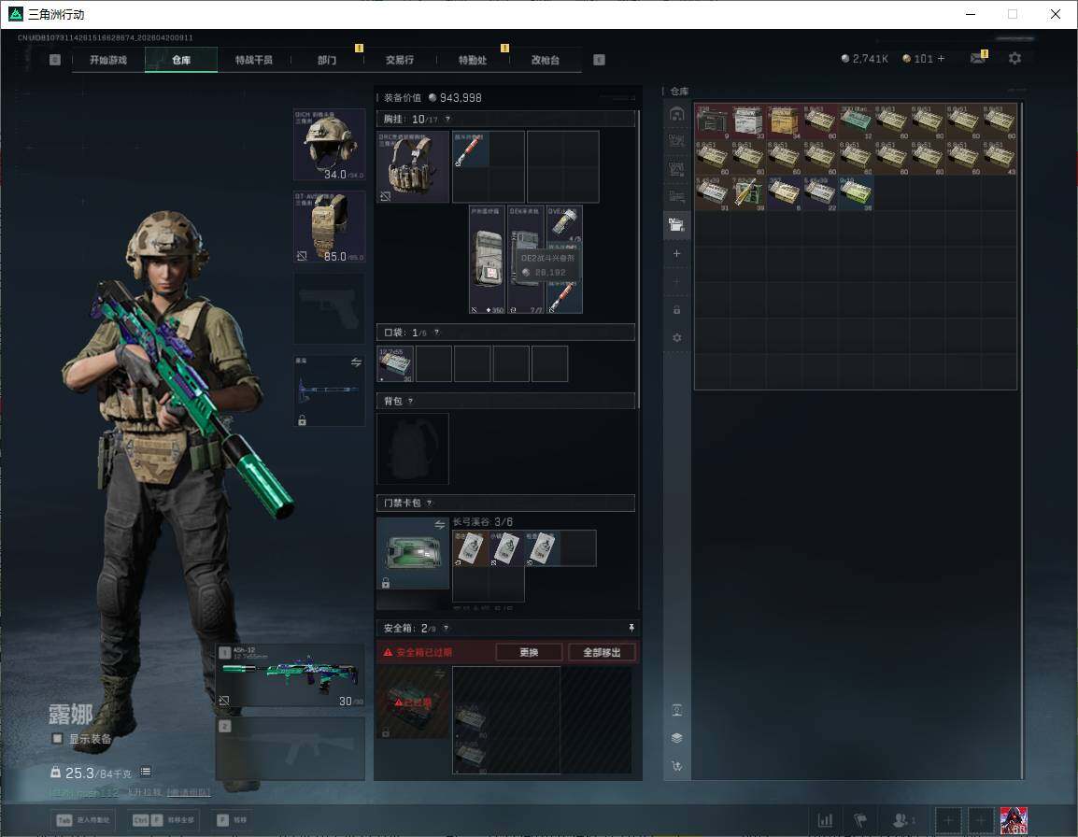
Task: Select the empty secondary weapon slot 2
Action: coord(291,748)
